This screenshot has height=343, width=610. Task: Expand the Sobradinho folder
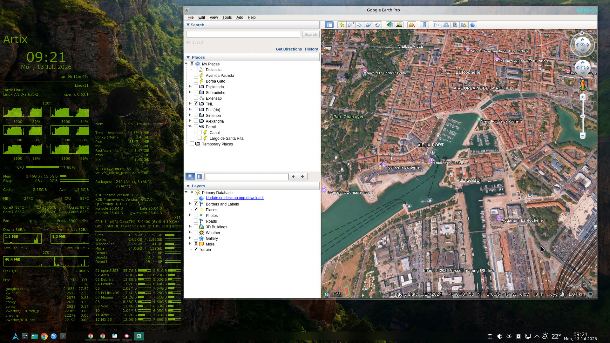(x=190, y=92)
